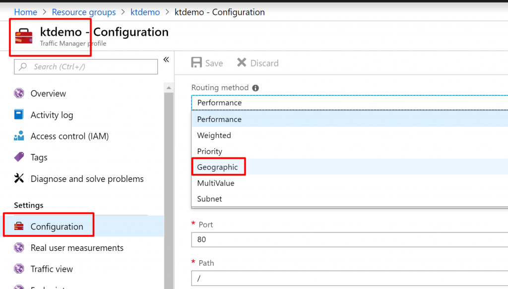Image resolution: width=508 pixels, height=289 pixels.
Task: Click the 'Routing method' label
Action: pos(220,88)
